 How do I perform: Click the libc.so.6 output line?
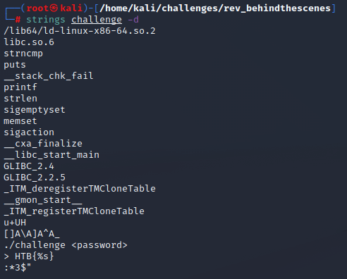(29, 42)
